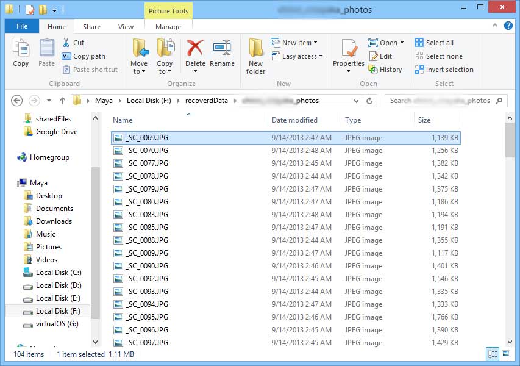The height and width of the screenshot is (366, 520).
Task: Open file Properties
Action: (x=348, y=54)
